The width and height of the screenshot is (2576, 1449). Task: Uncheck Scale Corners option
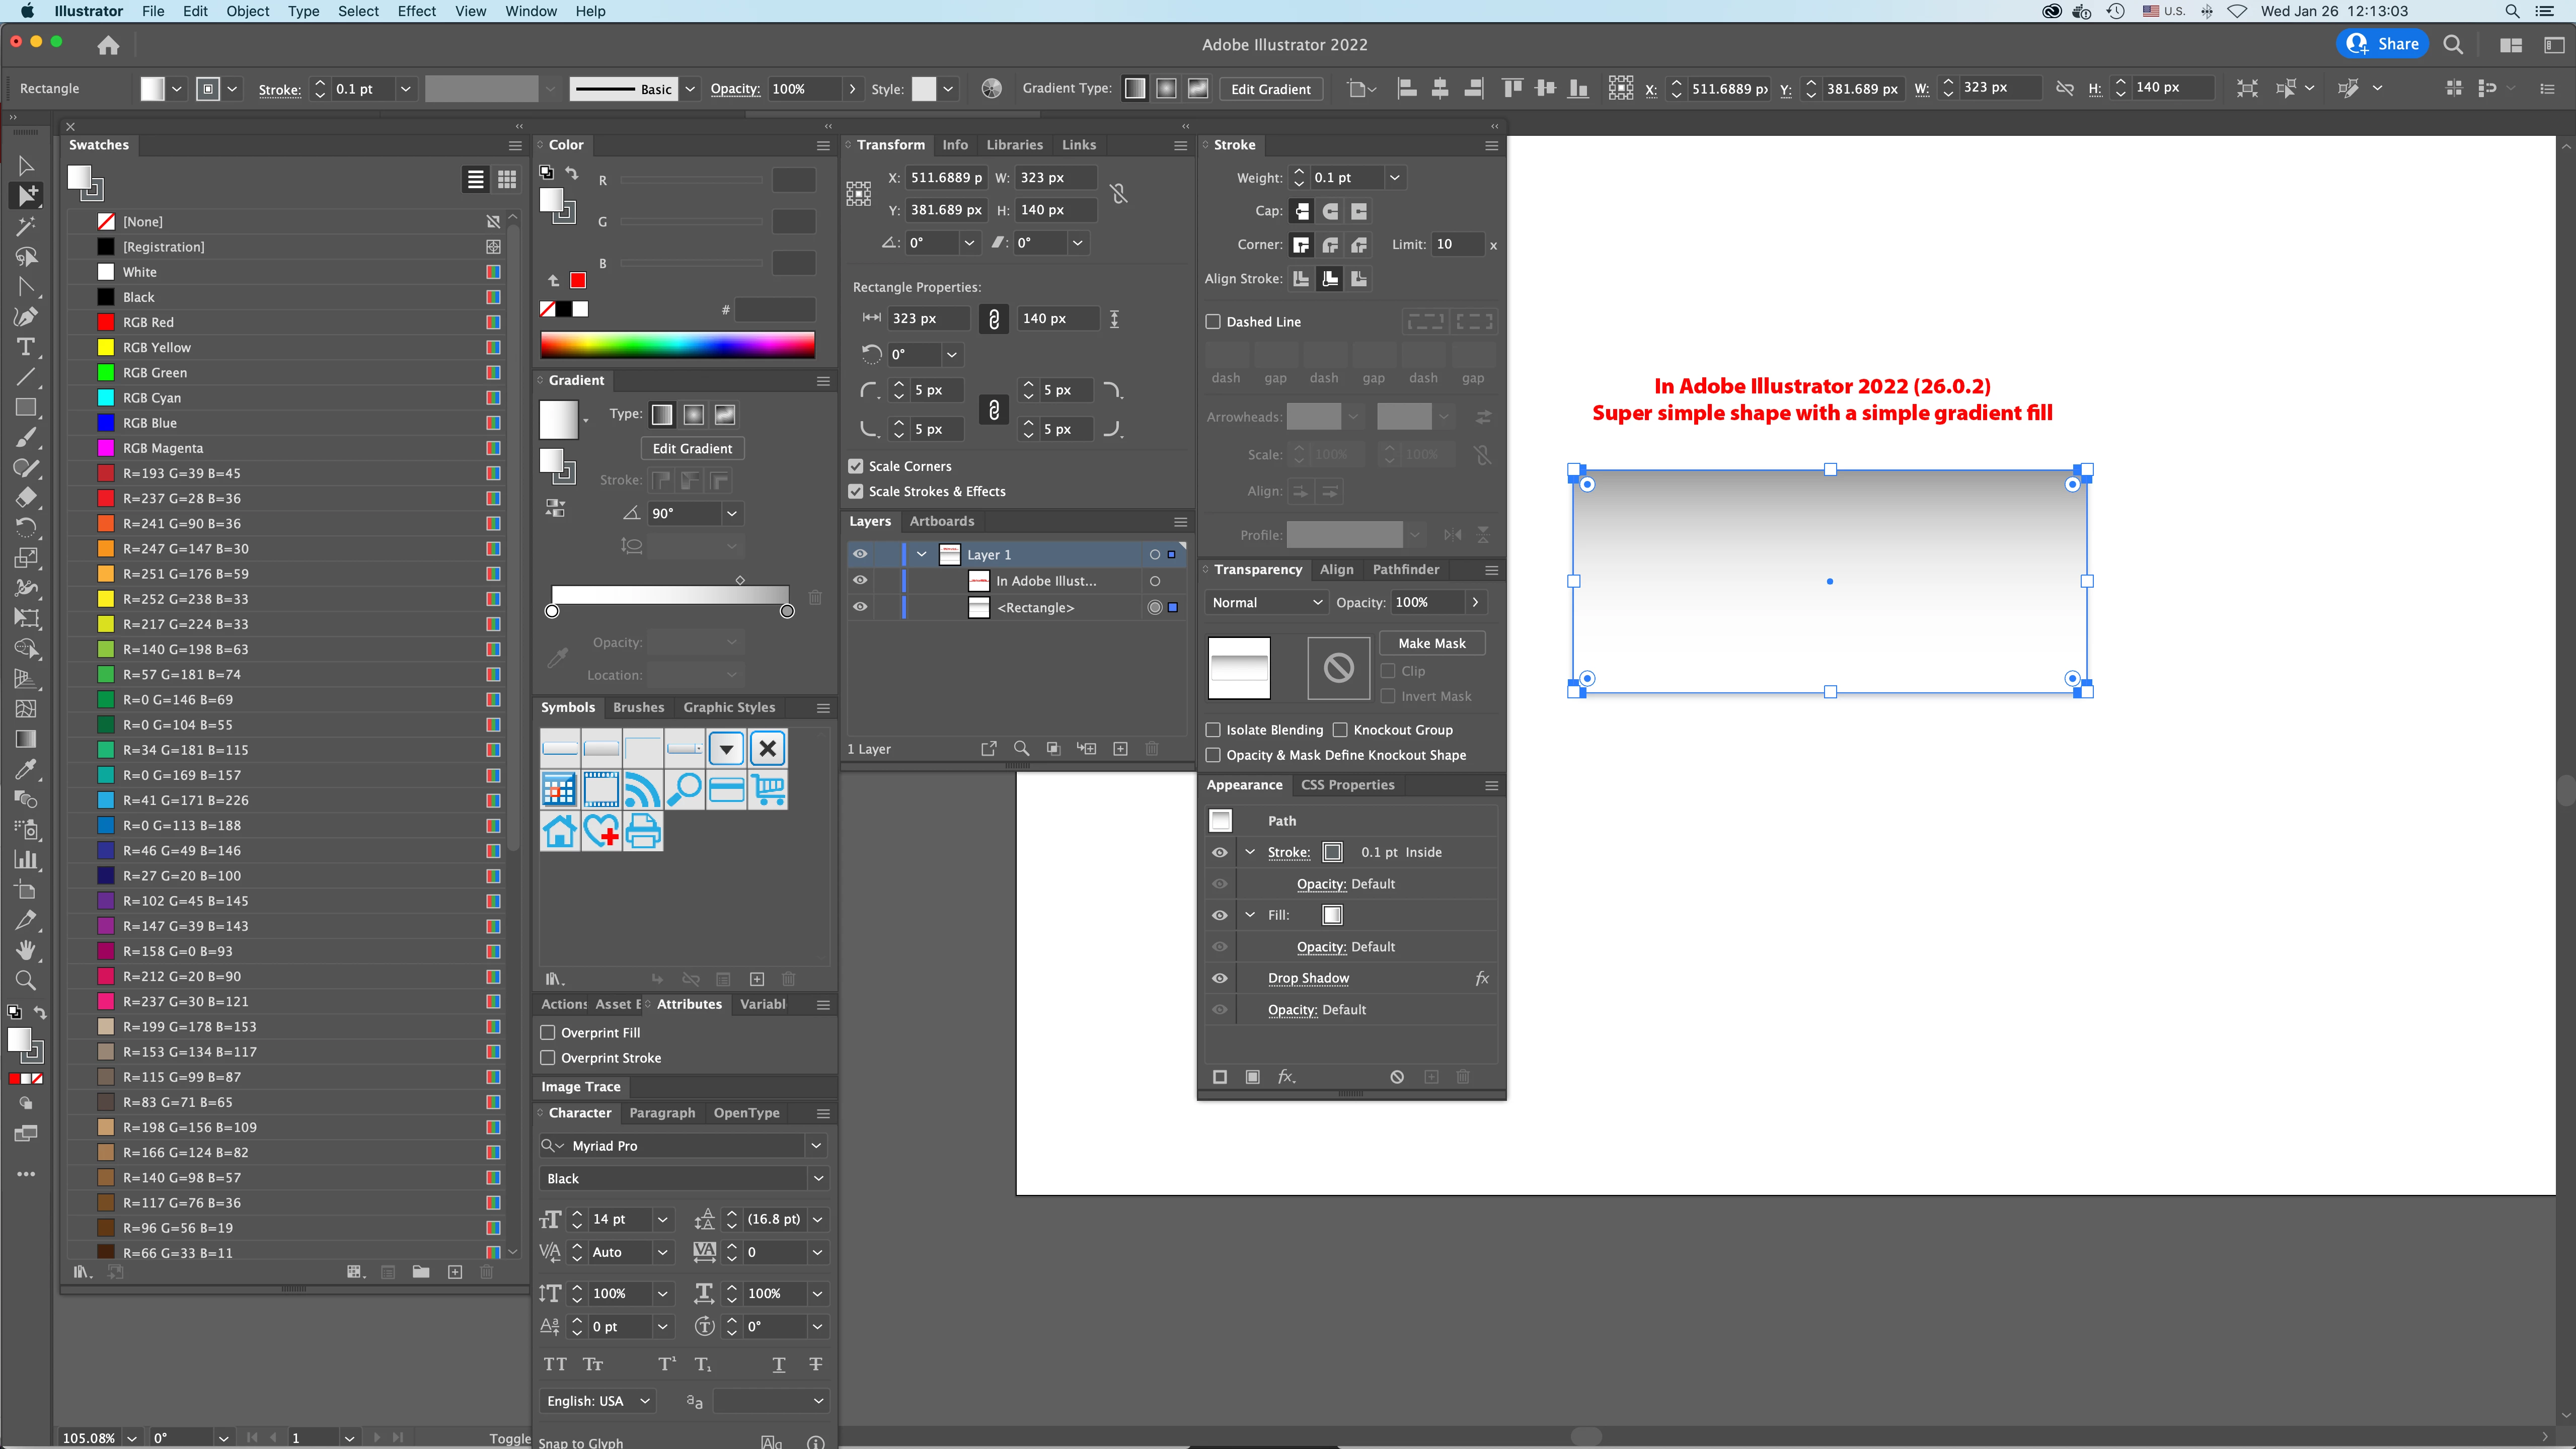[856, 467]
